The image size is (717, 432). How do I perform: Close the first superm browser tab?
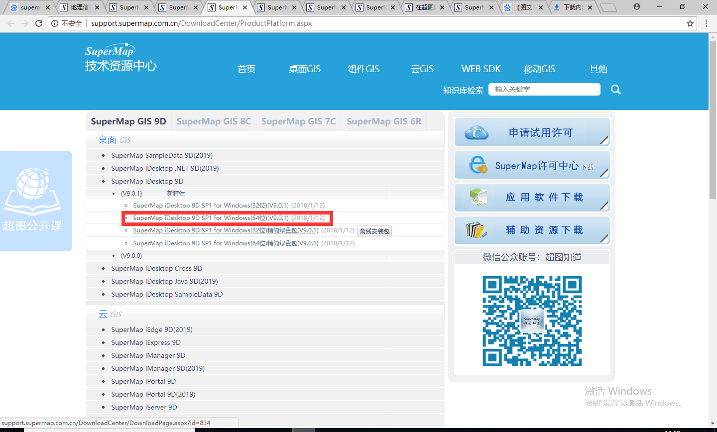coord(48,7)
